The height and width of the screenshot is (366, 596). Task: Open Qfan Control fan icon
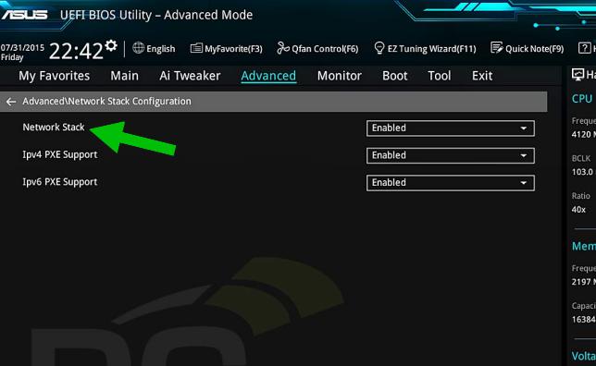click(283, 48)
